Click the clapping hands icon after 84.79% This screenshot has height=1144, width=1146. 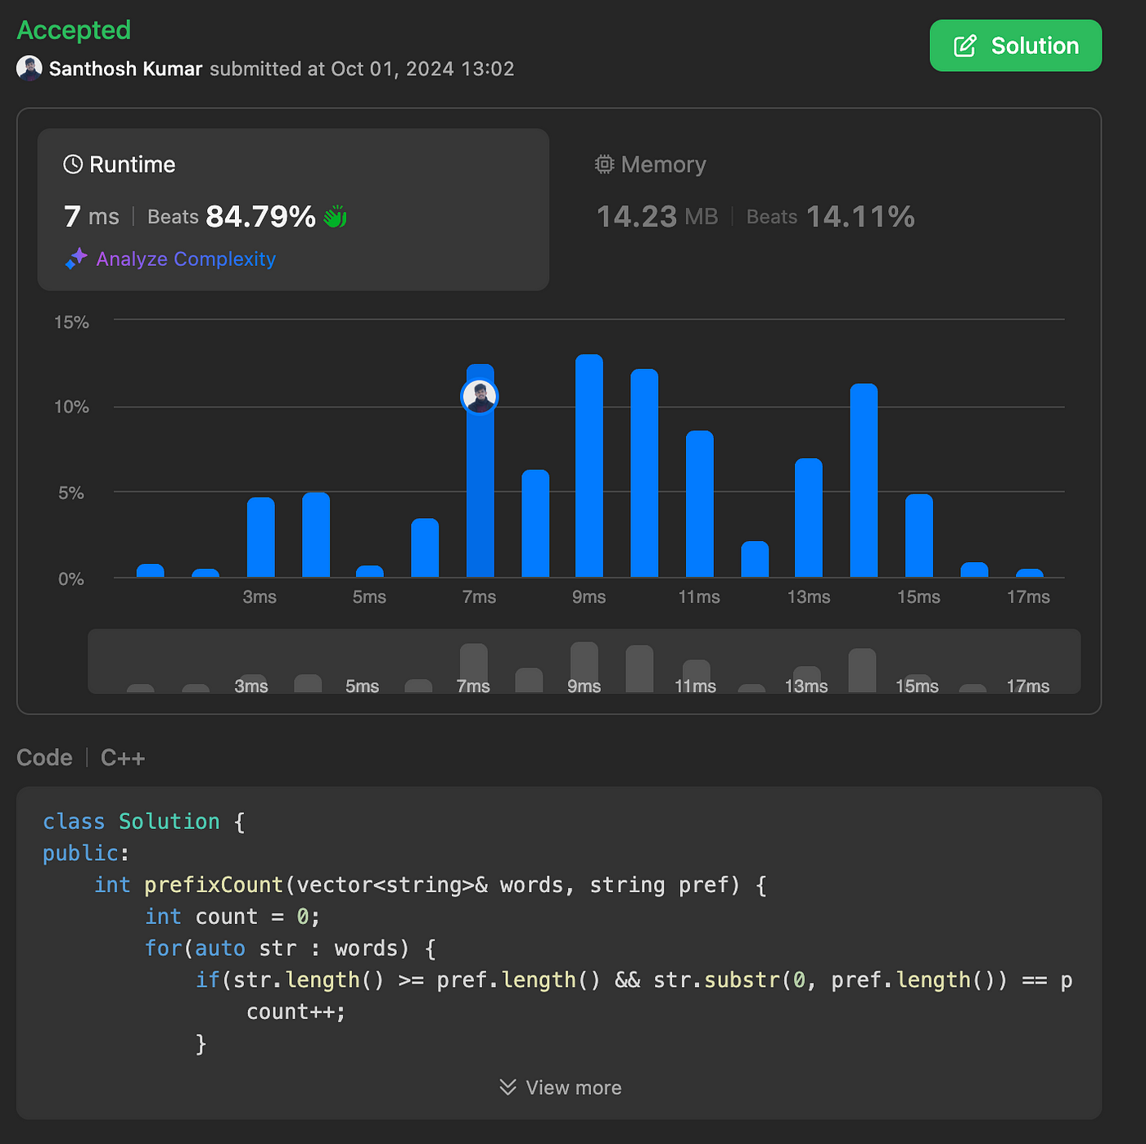coord(335,217)
